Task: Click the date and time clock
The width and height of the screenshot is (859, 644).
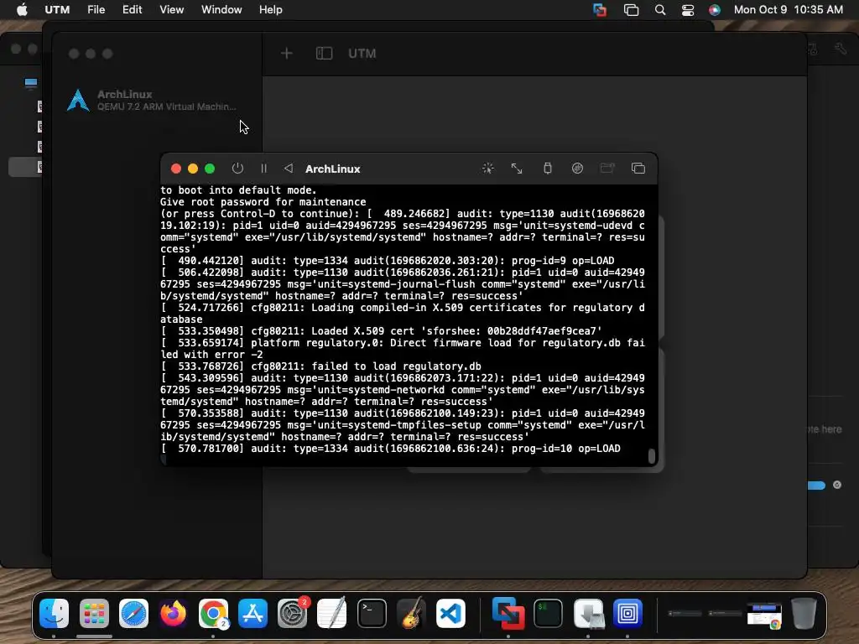Action: point(789,9)
